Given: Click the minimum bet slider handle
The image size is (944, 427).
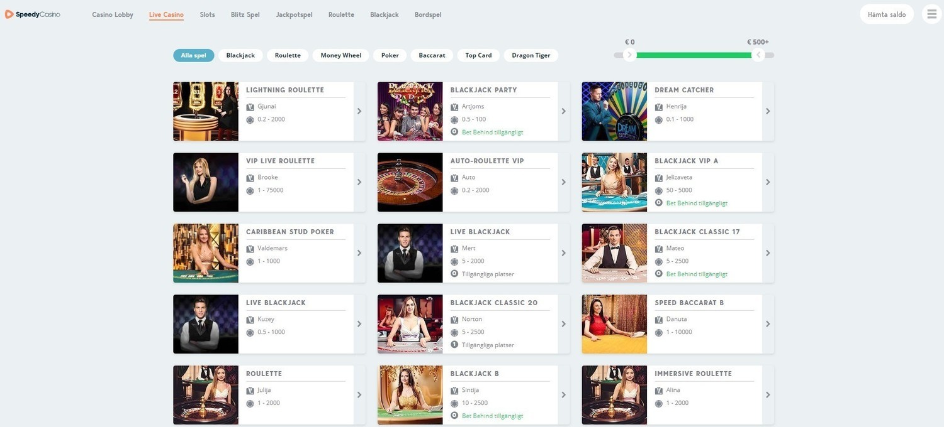Looking at the screenshot, I should tap(629, 55).
